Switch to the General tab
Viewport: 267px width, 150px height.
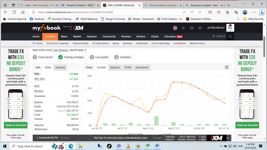[x=60, y=67]
